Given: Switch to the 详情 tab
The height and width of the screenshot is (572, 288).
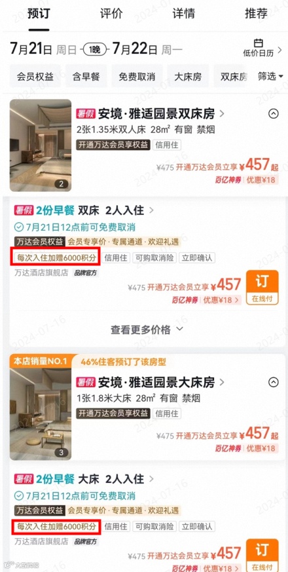Looking at the screenshot, I should point(184,14).
